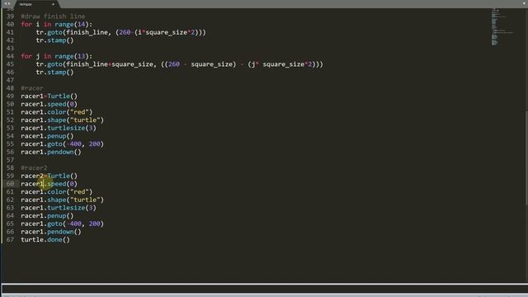
Task: Click 'racer1.penup()' on line 64
Action: (47, 216)
